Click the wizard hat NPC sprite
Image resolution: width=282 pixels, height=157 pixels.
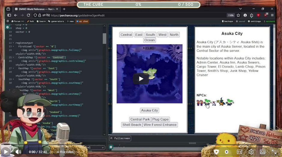coord(221,102)
